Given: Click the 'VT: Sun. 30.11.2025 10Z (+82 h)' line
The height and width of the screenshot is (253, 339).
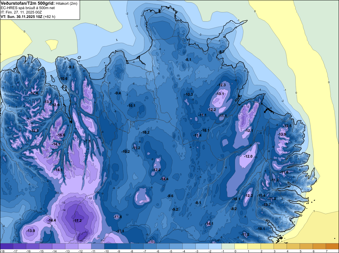Looking at the screenshot, I should [28, 17].
